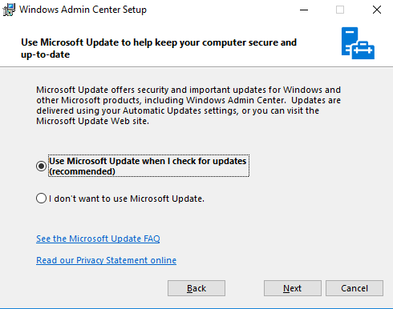The image size is (393, 309).
Task: Click the Windows Admin Center Setup title text
Action: pos(83,10)
